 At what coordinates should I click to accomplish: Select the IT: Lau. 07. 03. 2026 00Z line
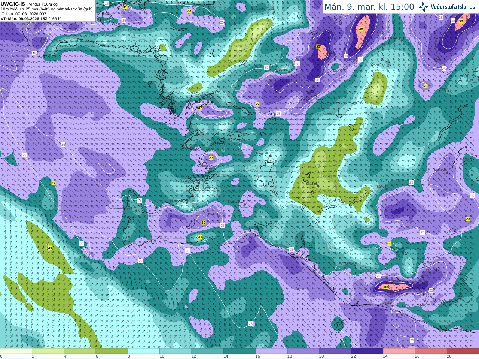pyautogui.click(x=24, y=14)
